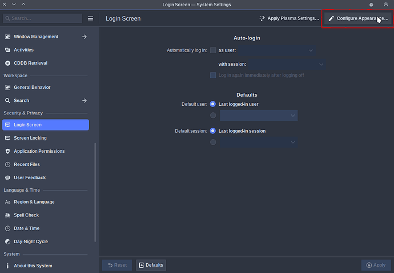Open the Screen Locking settings page
The width and height of the screenshot is (394, 273).
(46, 138)
